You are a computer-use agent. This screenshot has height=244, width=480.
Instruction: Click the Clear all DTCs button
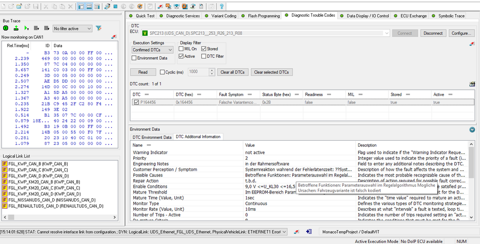[x=233, y=72]
